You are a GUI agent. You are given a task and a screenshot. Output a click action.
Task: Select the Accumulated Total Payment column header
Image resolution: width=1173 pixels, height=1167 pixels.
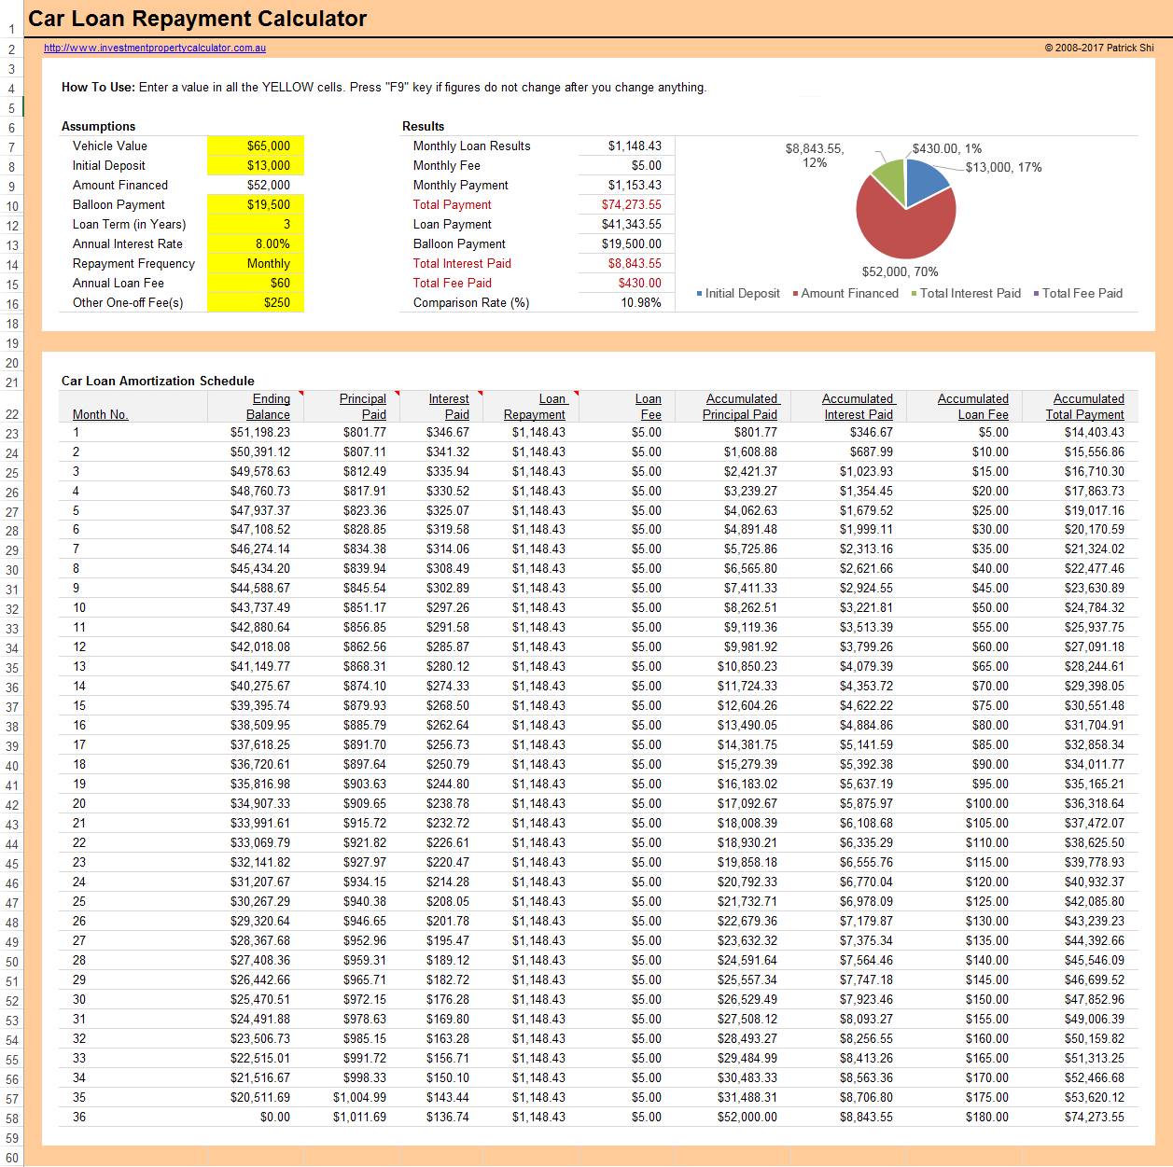(1084, 407)
